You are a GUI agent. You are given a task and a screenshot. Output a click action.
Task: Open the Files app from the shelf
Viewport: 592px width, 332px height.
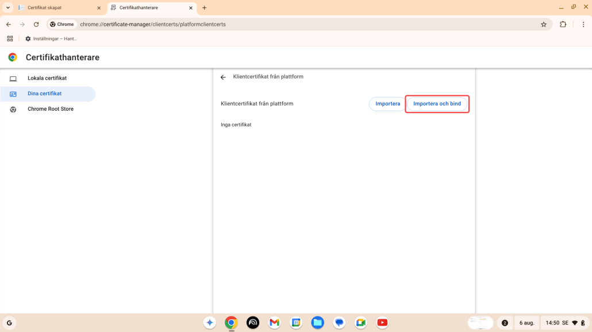point(317,323)
